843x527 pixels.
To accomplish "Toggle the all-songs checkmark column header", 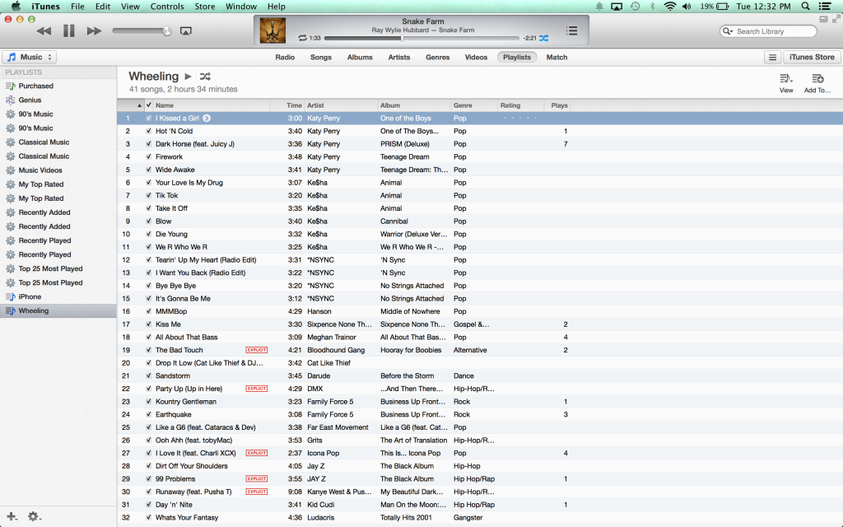I will pos(149,105).
